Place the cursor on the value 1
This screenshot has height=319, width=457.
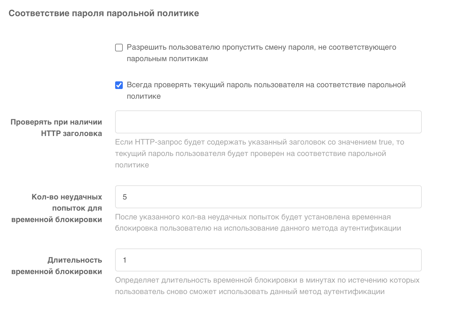(x=125, y=260)
